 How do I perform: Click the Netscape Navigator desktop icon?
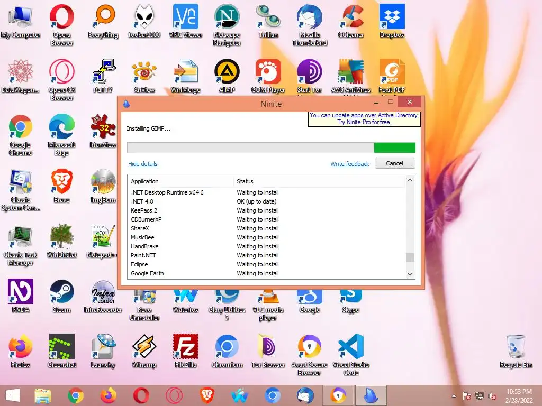tap(227, 24)
